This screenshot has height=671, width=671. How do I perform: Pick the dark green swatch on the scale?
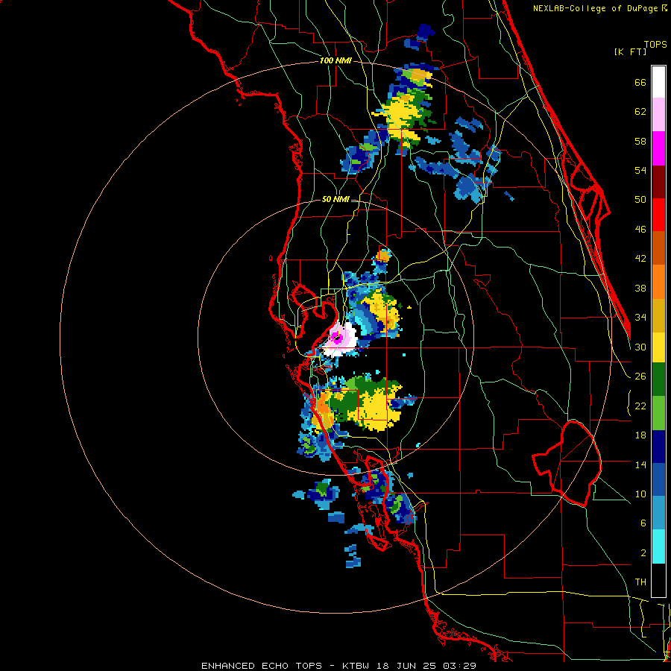pyautogui.click(x=658, y=379)
